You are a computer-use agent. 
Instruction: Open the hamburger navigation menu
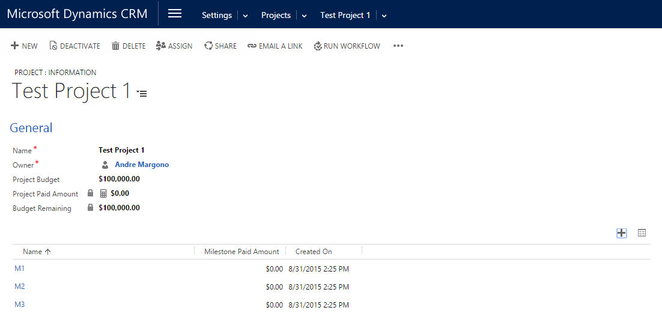point(175,14)
